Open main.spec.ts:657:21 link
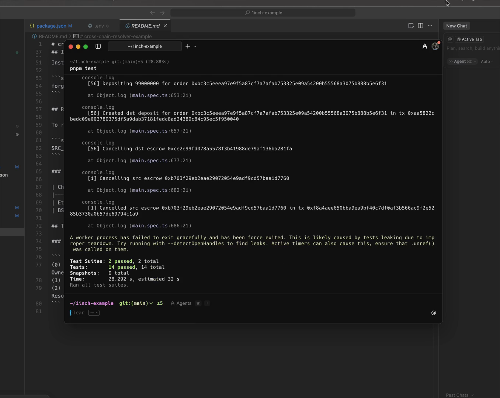Screen dimensions: 500x398 tap(160, 131)
